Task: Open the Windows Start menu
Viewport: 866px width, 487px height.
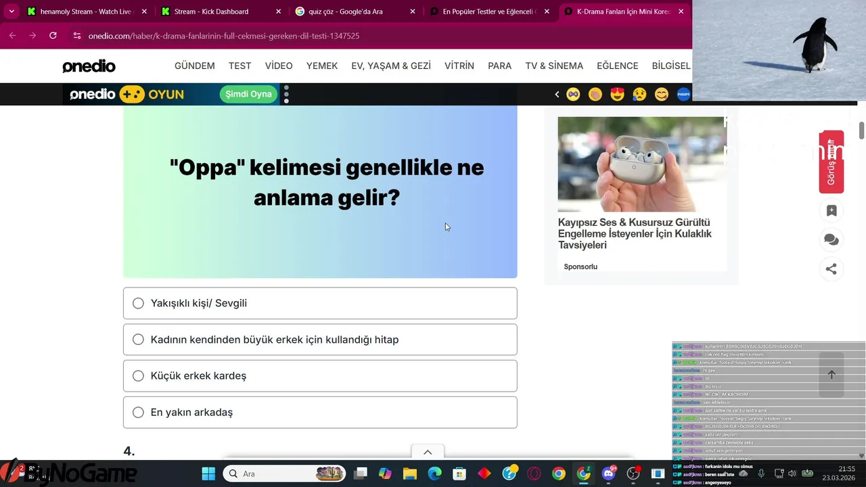Action: [x=208, y=473]
